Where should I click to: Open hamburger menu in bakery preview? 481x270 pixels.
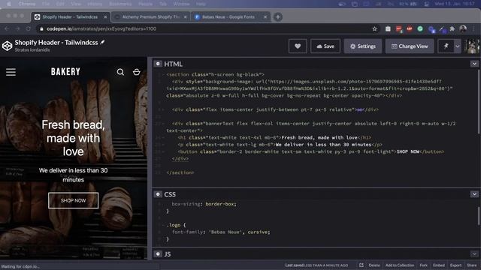pos(11,72)
